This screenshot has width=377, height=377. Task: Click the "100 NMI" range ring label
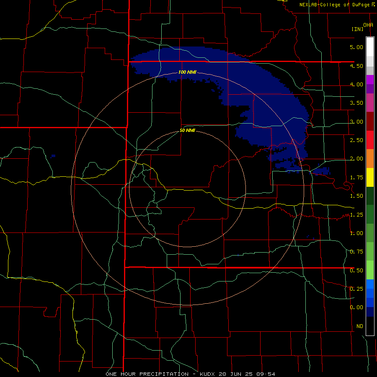coord(187,72)
